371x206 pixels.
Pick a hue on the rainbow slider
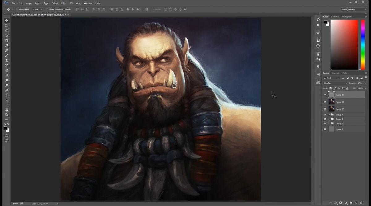(x=363, y=45)
